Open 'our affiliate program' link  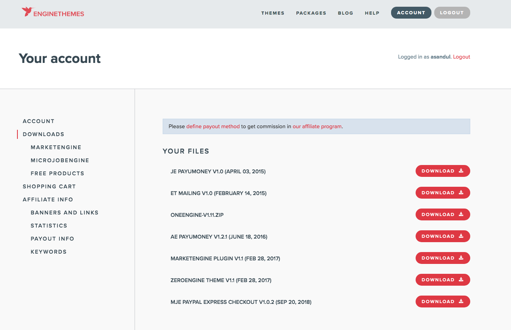pyautogui.click(x=317, y=127)
